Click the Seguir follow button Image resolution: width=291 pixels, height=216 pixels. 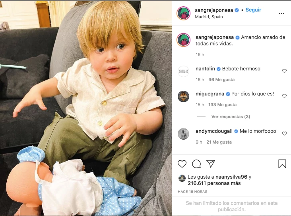point(253,10)
